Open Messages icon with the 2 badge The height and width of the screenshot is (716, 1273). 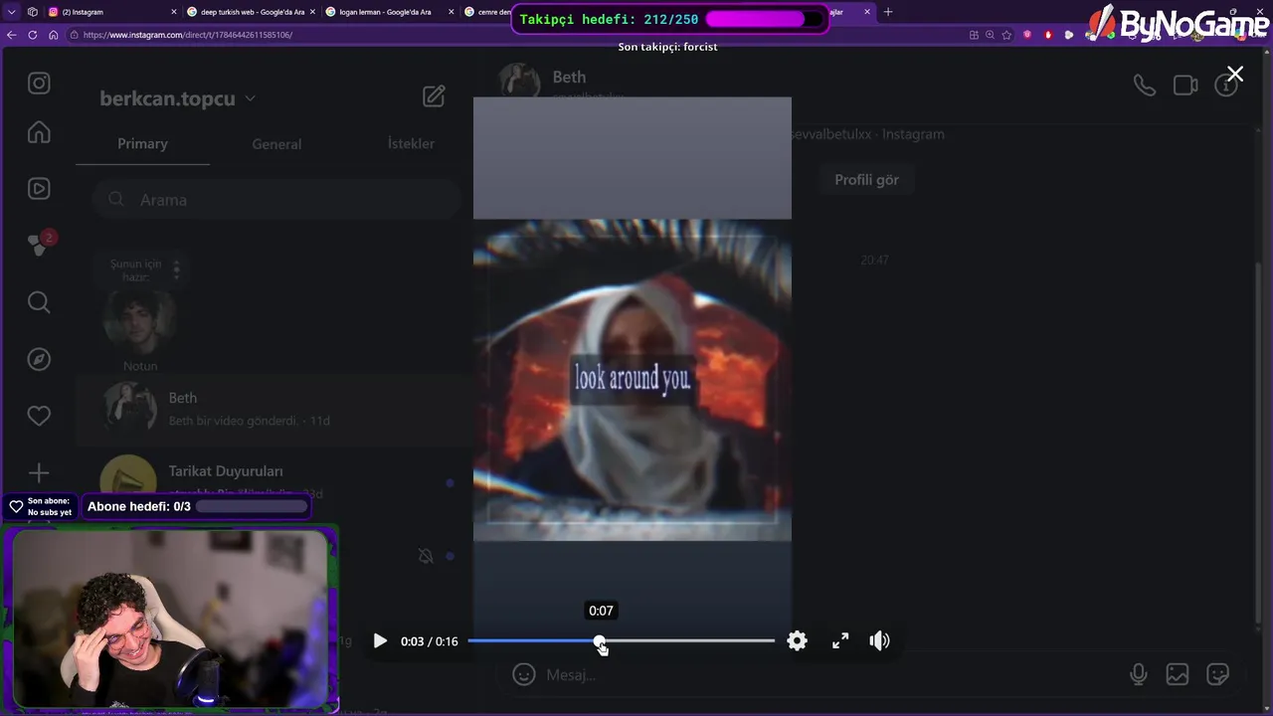click(39, 245)
